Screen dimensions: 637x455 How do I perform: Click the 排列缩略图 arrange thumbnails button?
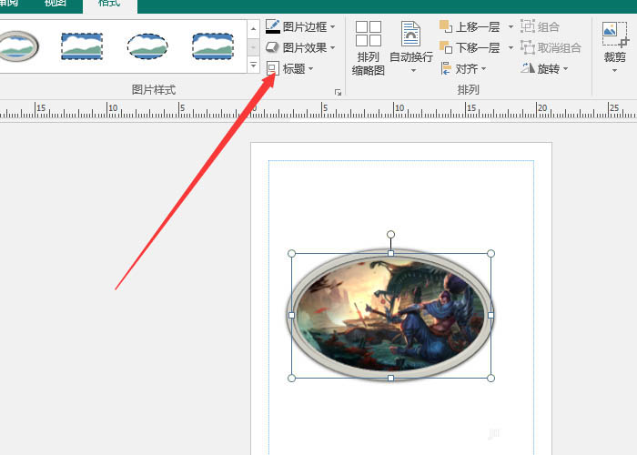point(368,48)
